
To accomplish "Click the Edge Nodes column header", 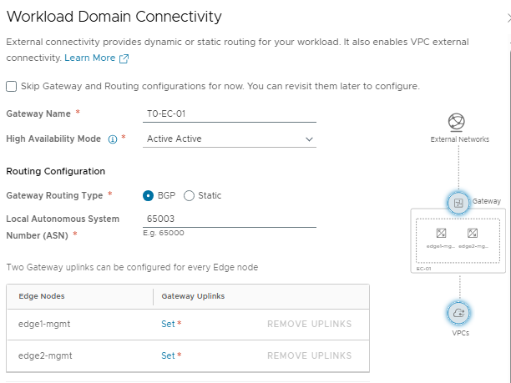I will click(x=42, y=296).
